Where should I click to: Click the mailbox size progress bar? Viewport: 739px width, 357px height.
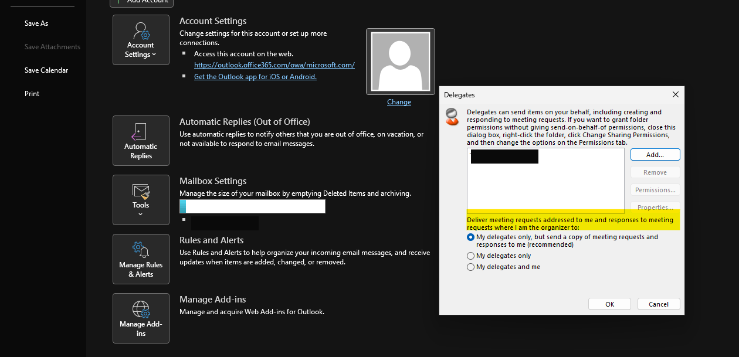pos(252,206)
